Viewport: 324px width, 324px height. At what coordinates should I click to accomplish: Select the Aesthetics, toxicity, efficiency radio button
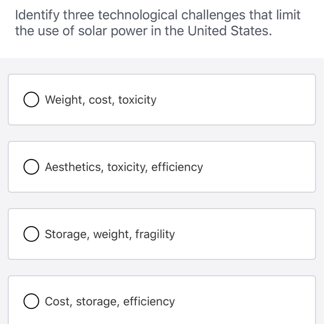(x=31, y=167)
